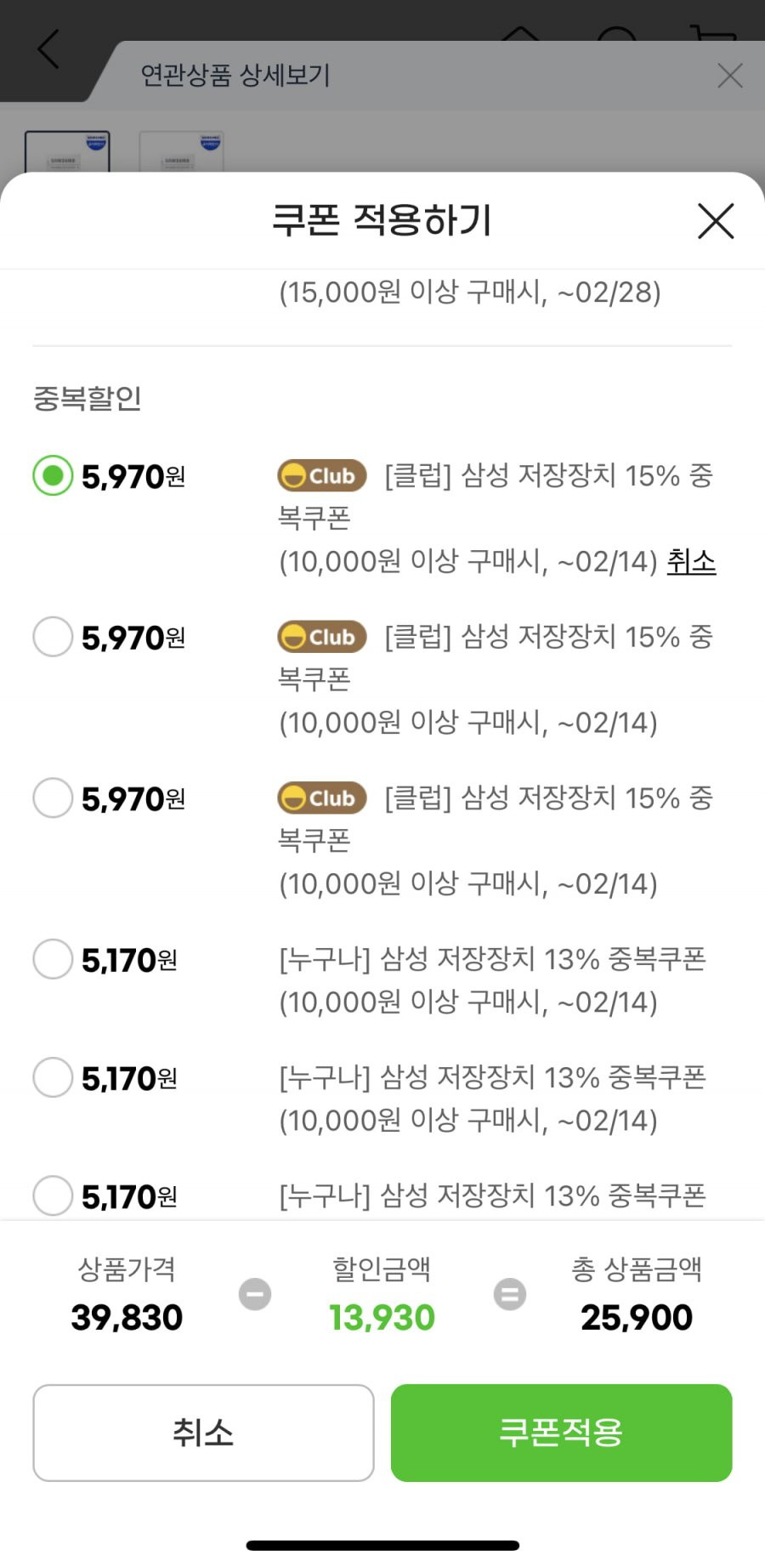Tap the back arrow at top left
The image size is (765, 1567).
point(49,48)
